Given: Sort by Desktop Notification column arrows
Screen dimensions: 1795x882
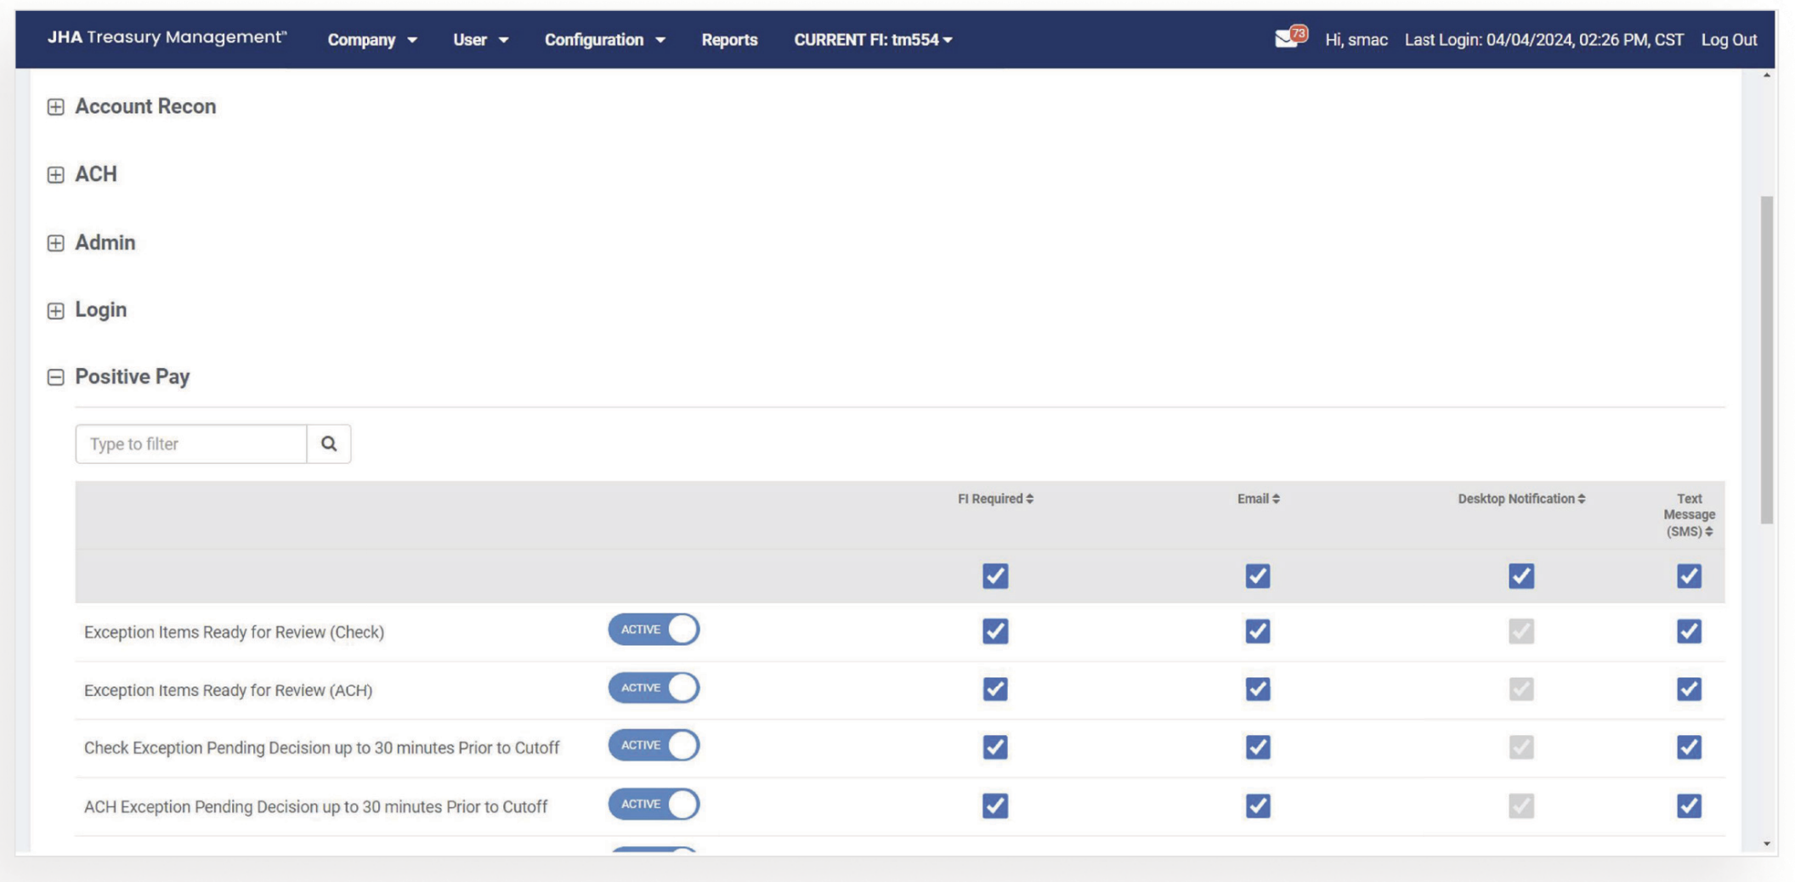Looking at the screenshot, I should point(1581,499).
